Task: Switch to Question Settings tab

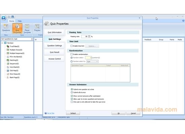Action: tap(54, 46)
